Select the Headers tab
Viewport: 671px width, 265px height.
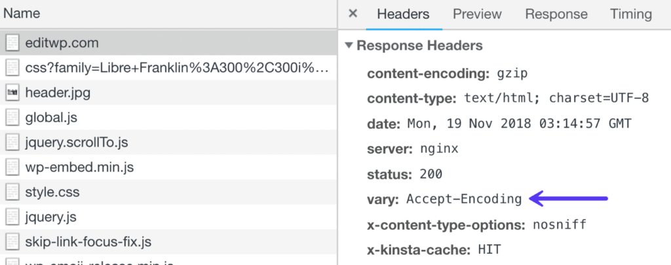403,14
